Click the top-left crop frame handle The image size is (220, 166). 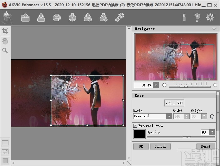pyautogui.click(x=51, y=75)
